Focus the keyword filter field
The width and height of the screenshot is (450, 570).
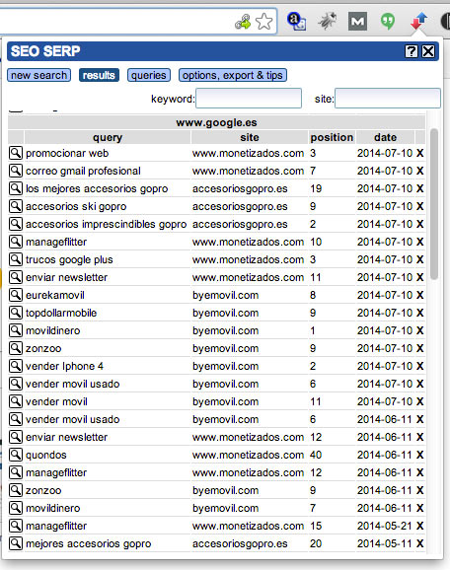pos(249,99)
